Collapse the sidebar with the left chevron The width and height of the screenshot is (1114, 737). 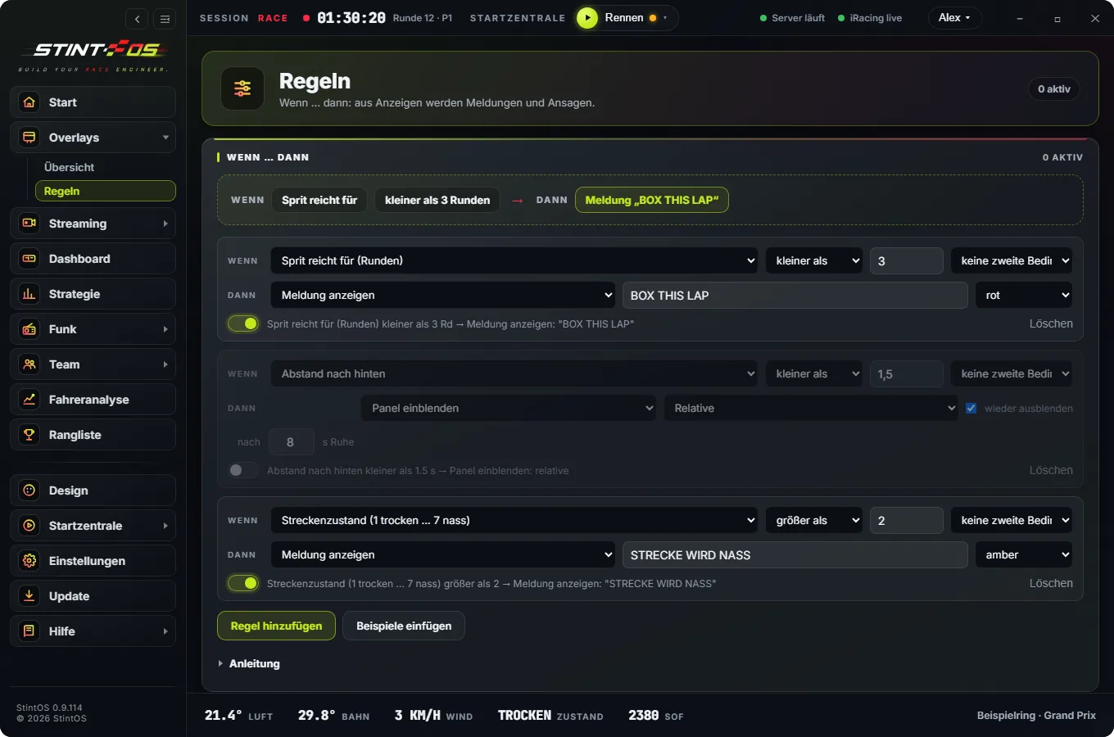tap(138, 19)
